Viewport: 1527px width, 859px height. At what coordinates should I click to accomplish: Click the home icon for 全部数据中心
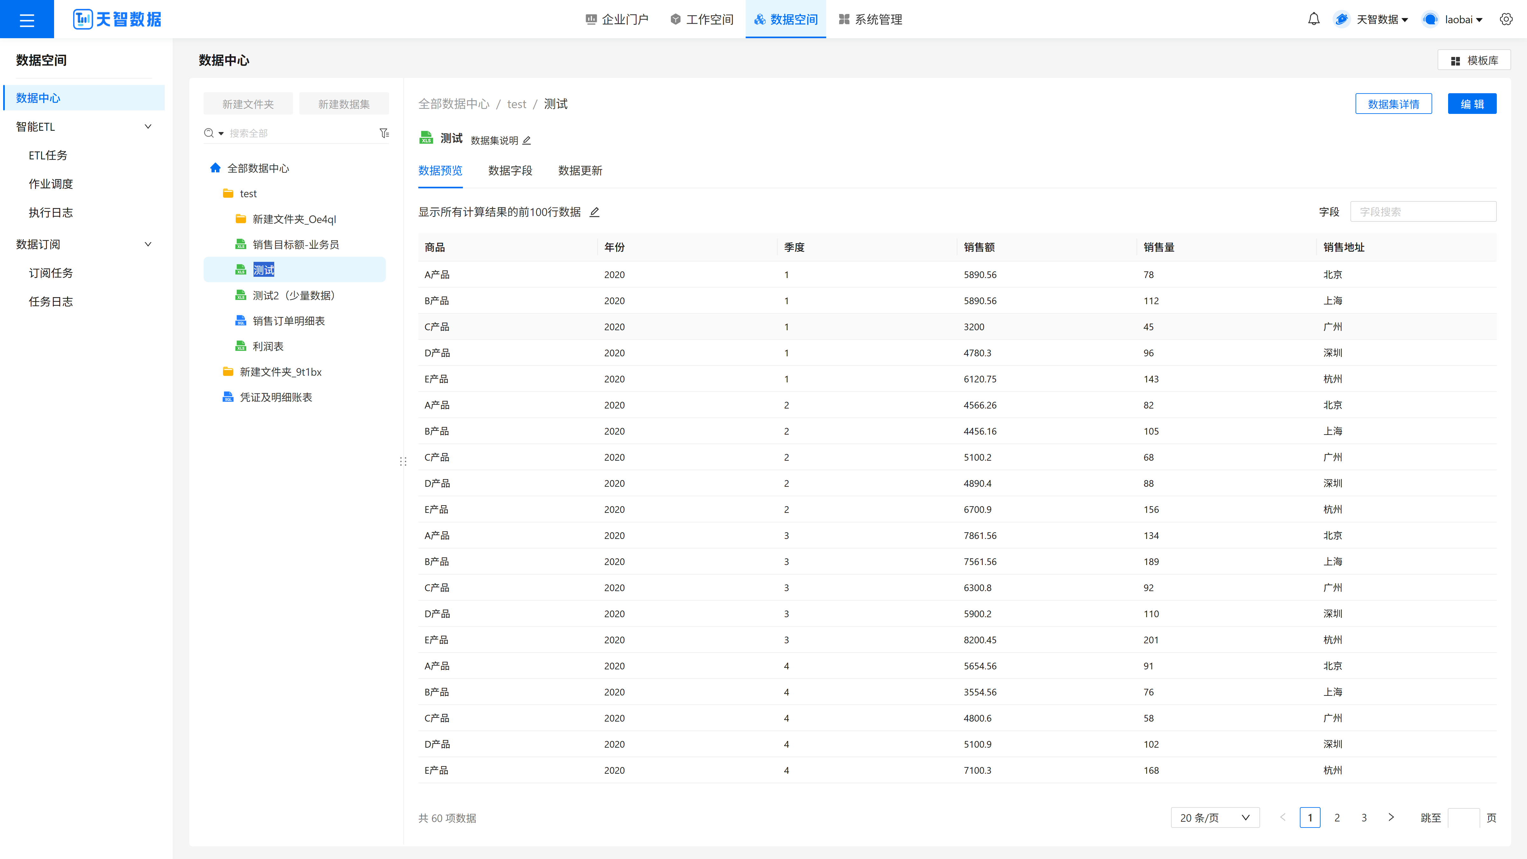tap(215, 168)
